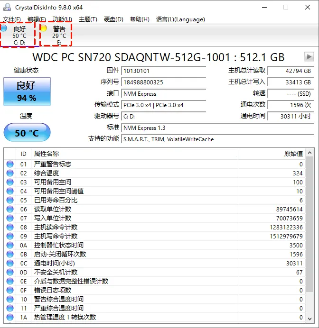This screenshot has height=328, width=319.
Task: Click the 50 °C temperature button
Action: click(x=27, y=132)
